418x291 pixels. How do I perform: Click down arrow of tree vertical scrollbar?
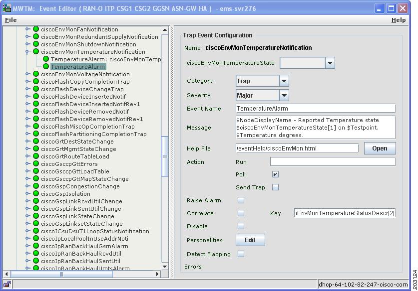(x=165, y=266)
